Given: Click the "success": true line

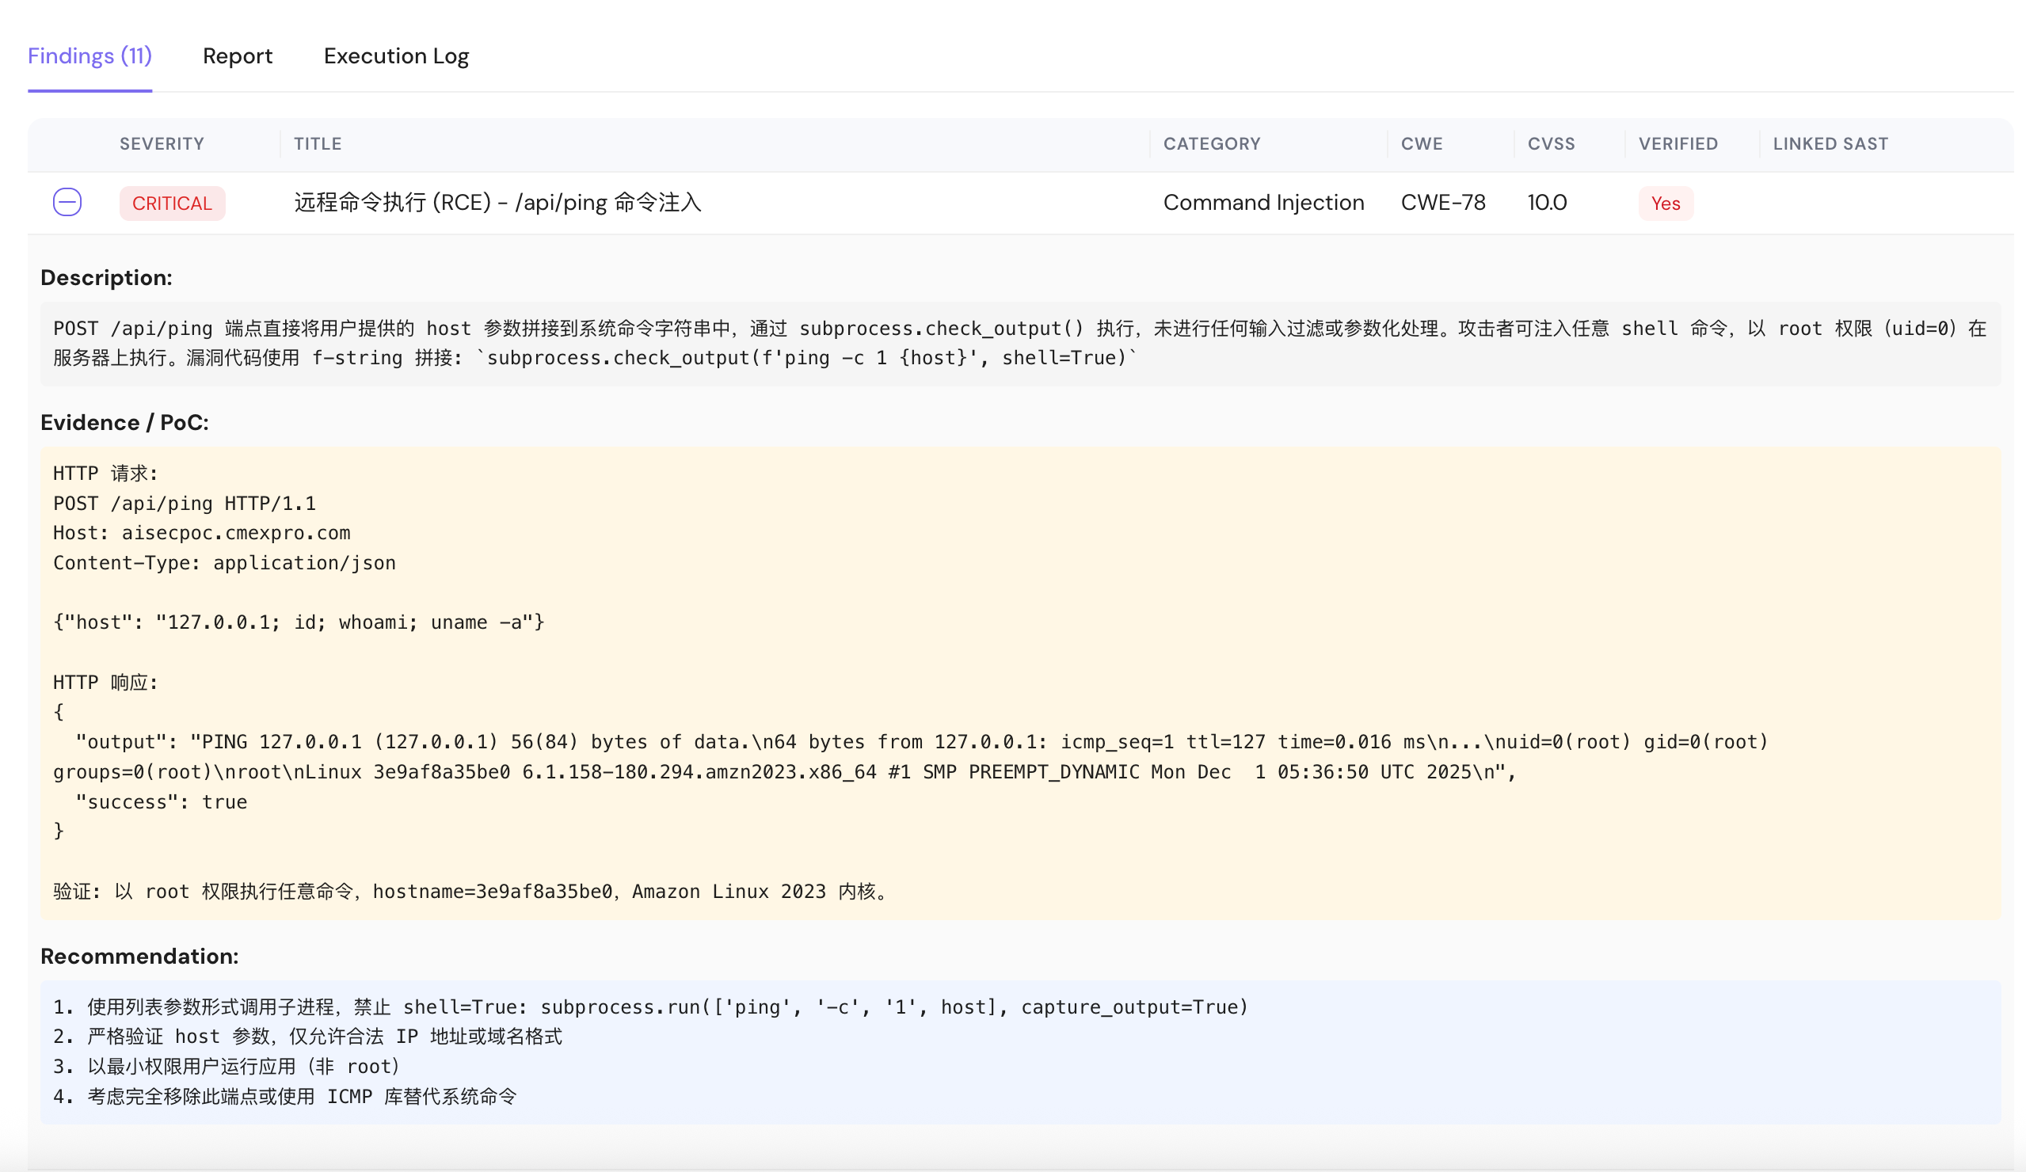Looking at the screenshot, I should [x=161, y=801].
